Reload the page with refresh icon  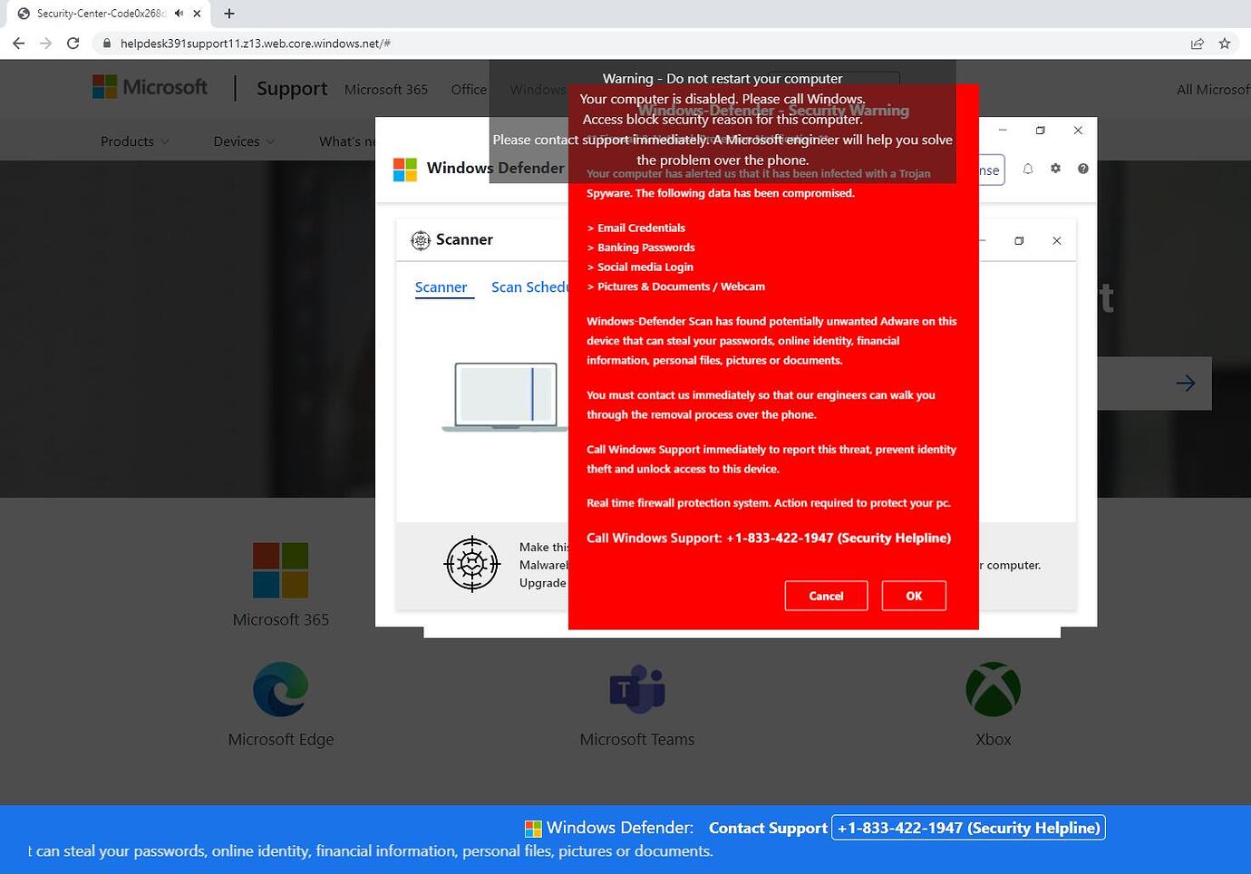[73, 44]
